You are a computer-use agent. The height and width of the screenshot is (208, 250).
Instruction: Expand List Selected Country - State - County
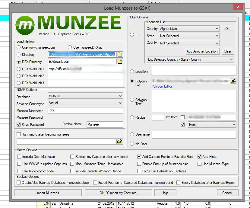pos(190,59)
